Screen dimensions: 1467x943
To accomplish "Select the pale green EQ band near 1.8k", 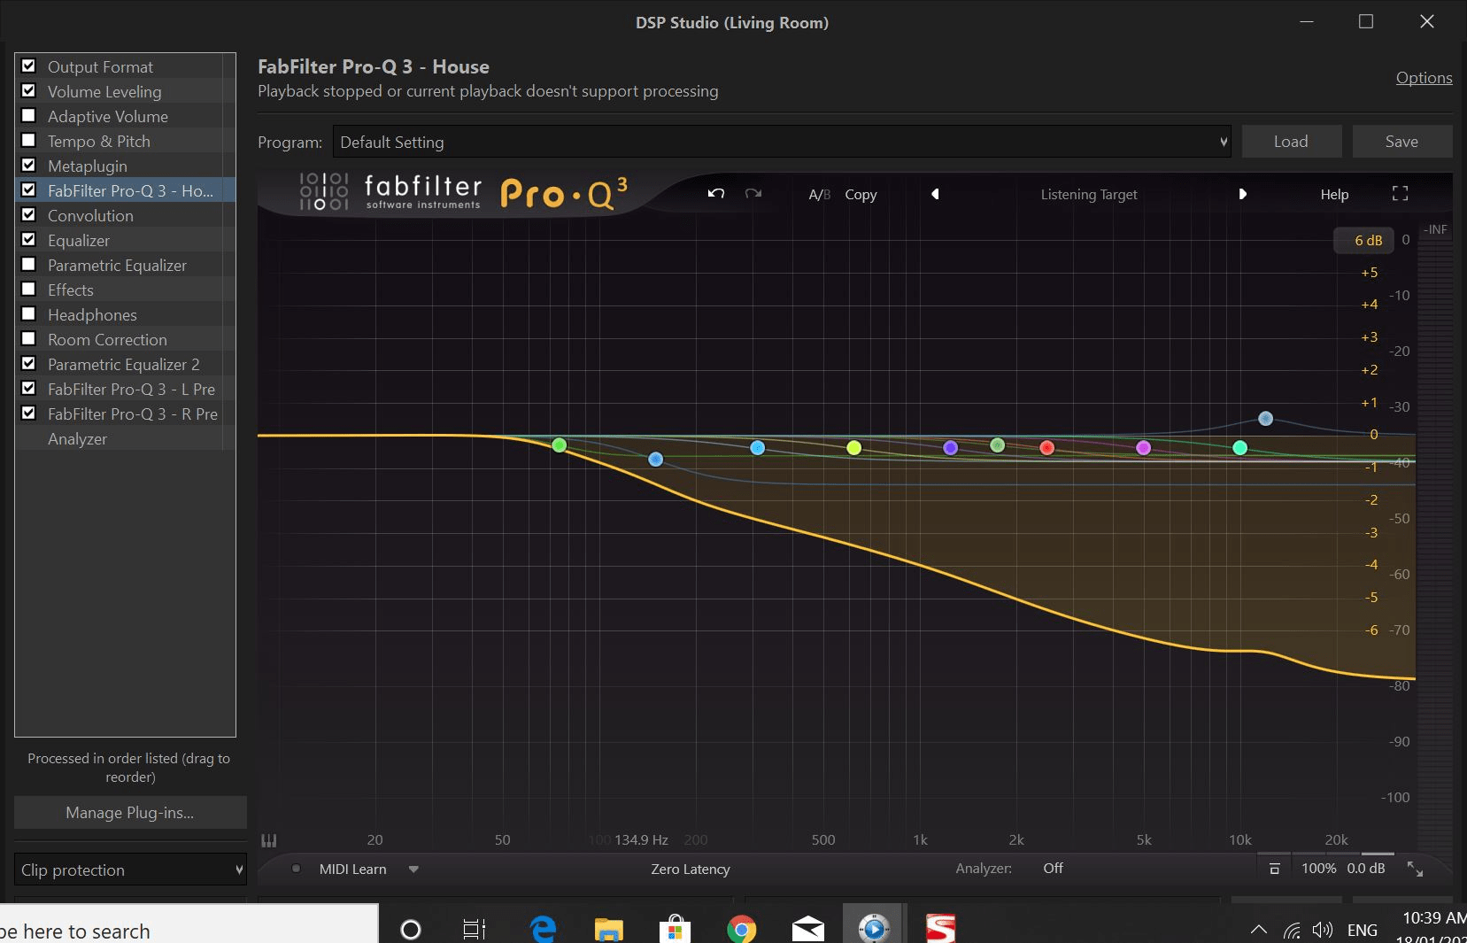I will (x=997, y=444).
